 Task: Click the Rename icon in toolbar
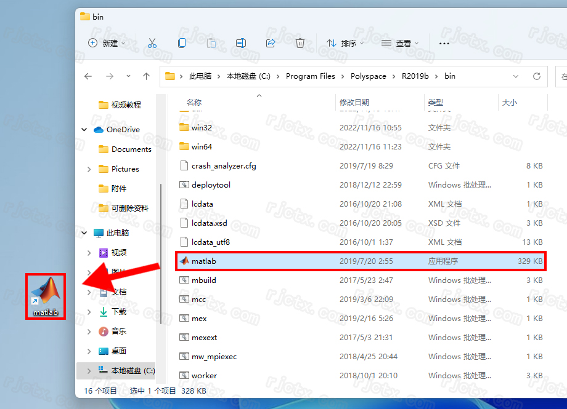pyautogui.click(x=241, y=43)
